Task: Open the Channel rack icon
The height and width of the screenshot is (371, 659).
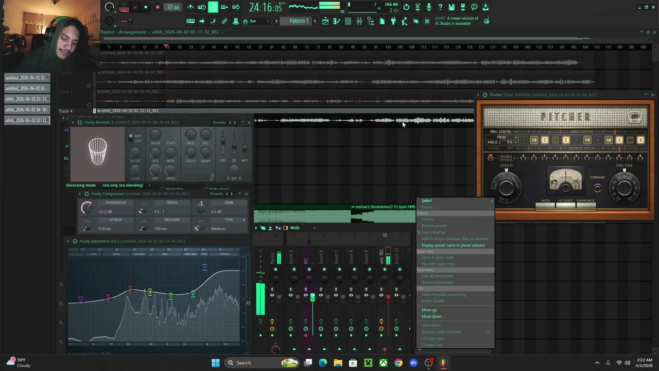Action: tap(348, 21)
